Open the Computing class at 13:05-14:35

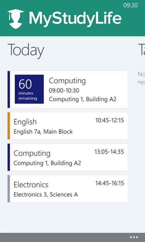(68, 157)
